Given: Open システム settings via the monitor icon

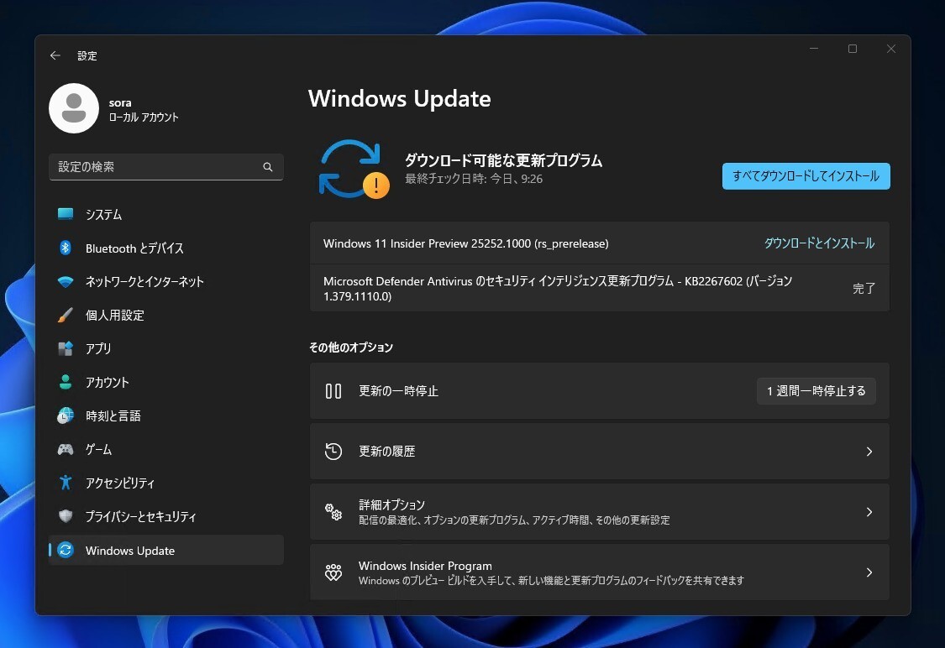Looking at the screenshot, I should 67,214.
